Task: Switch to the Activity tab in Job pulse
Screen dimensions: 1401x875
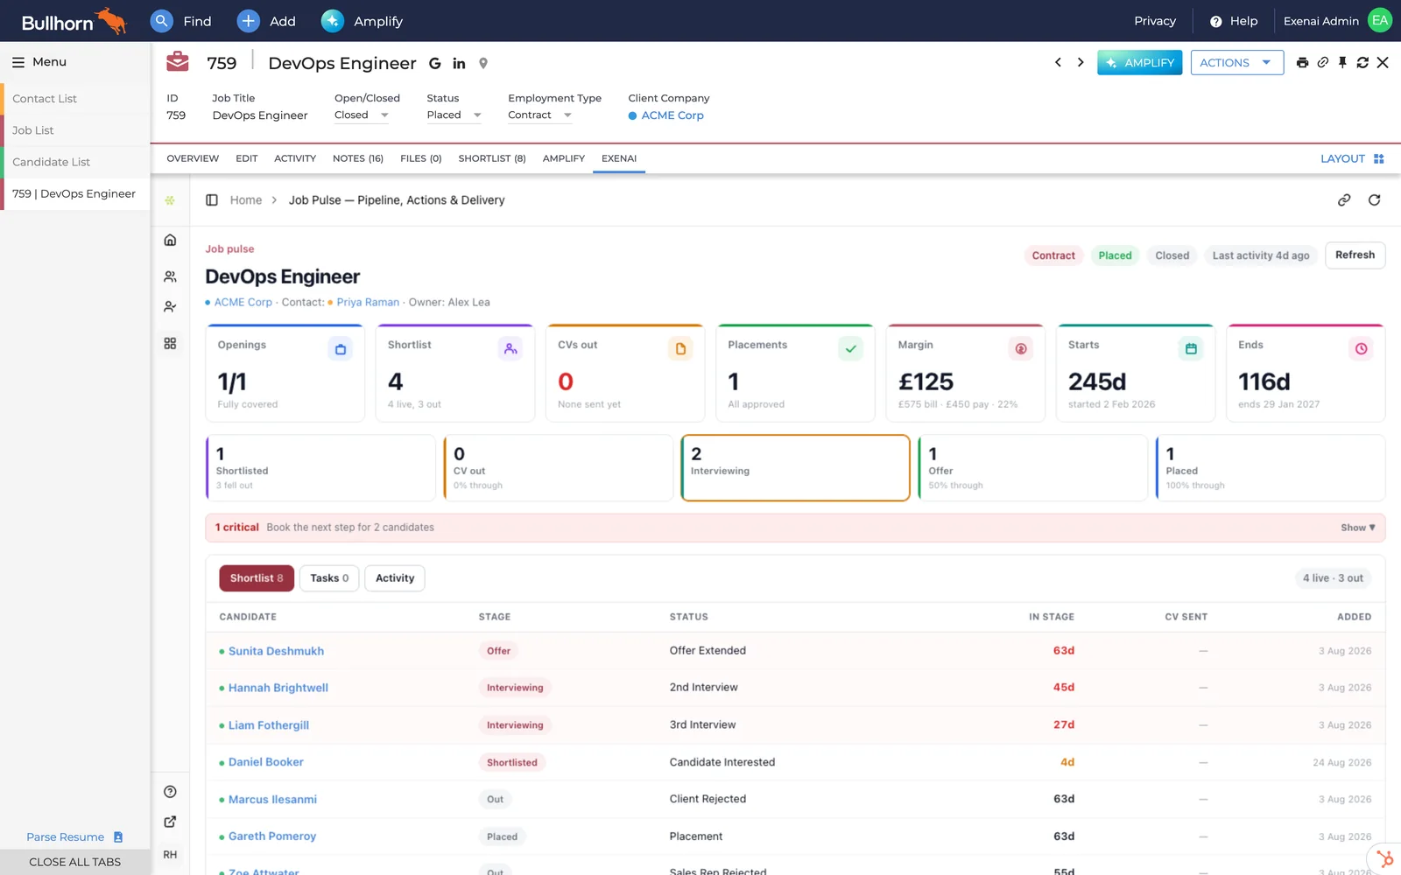Action: (395, 578)
